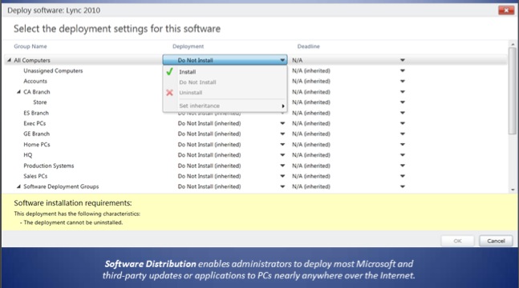Select the HQ group
Screen dimensions: 519x288
point(28,155)
